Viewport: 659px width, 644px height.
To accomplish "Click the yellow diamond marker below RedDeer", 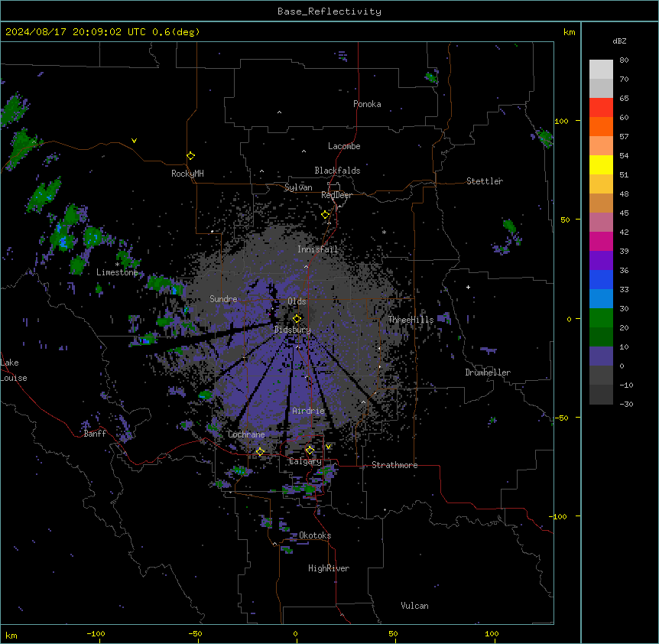I will tap(325, 215).
